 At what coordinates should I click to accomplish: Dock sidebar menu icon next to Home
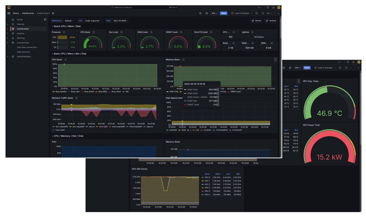click(x=45, y=20)
